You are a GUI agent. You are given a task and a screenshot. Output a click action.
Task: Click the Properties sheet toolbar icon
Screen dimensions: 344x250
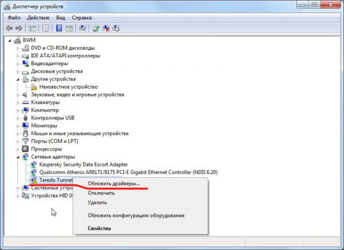[x=46, y=28]
